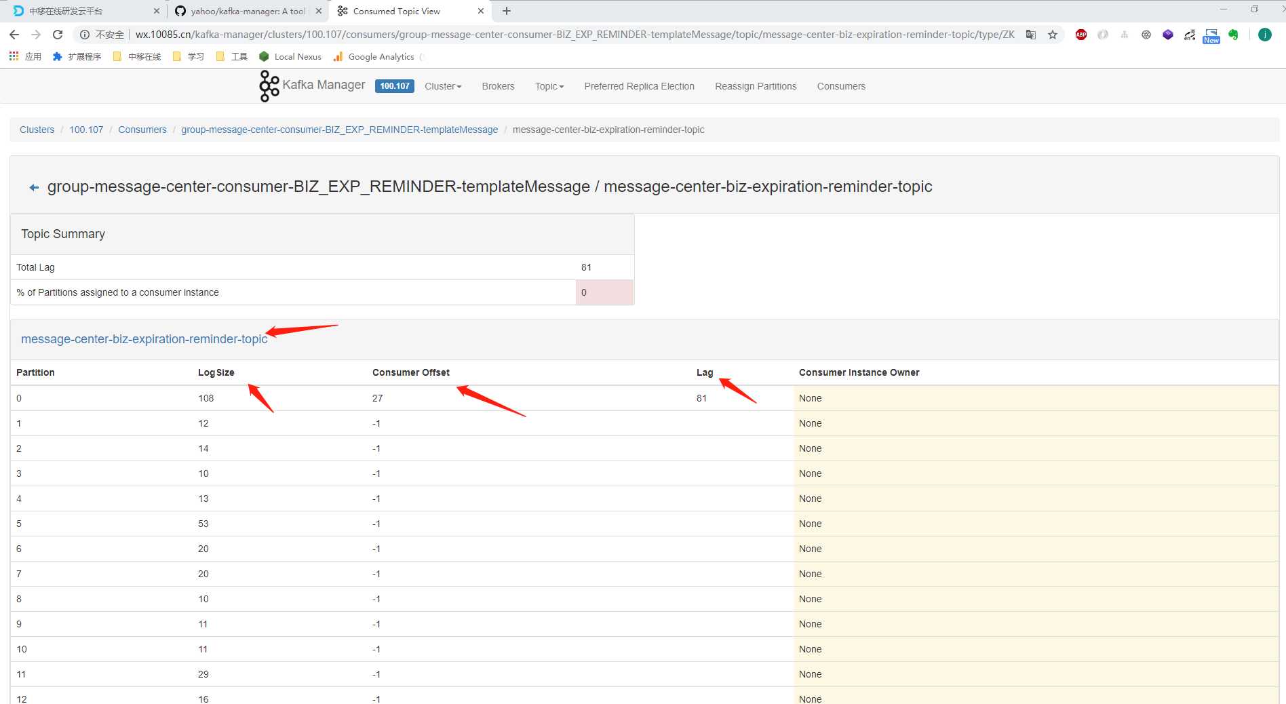Image resolution: width=1286 pixels, height=704 pixels.
Task: Bookmark this page with the star icon
Action: (x=1053, y=35)
